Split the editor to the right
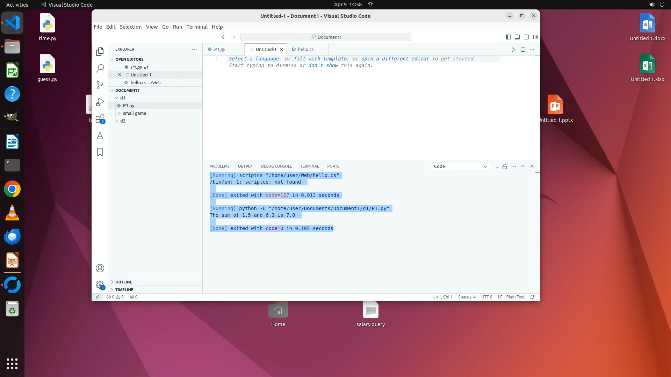Image resolution: width=671 pixels, height=377 pixels. click(523, 50)
